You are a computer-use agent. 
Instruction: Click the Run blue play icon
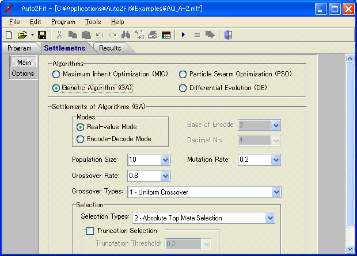click(x=183, y=35)
